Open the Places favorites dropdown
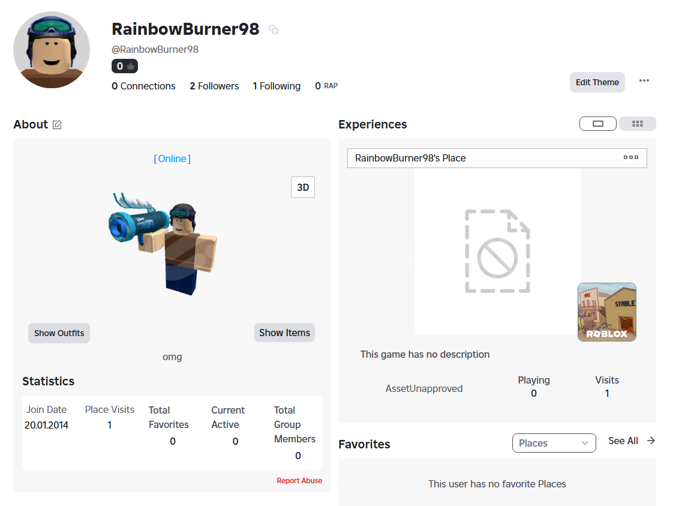685x506 pixels. coord(554,443)
